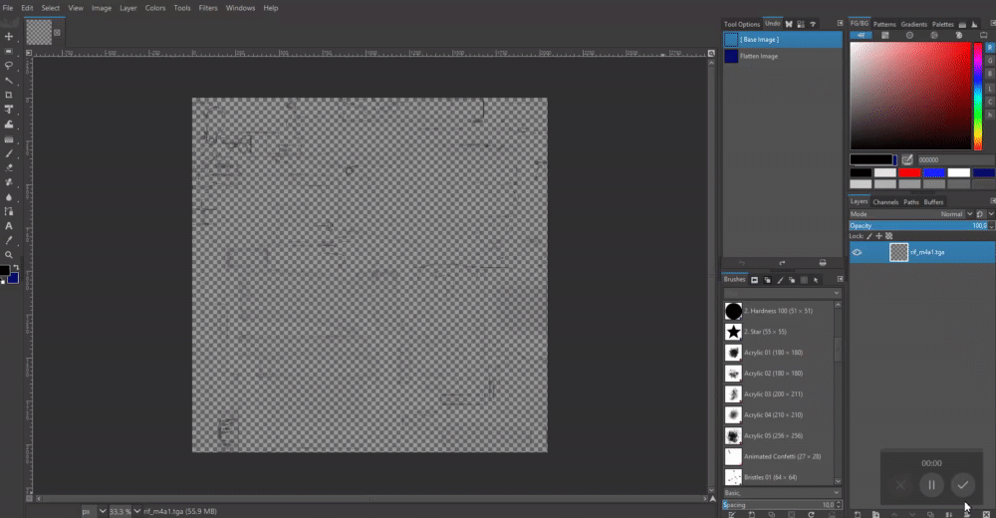Select the Zoom magnifier tool
Image resolution: width=996 pixels, height=518 pixels.
click(x=9, y=255)
